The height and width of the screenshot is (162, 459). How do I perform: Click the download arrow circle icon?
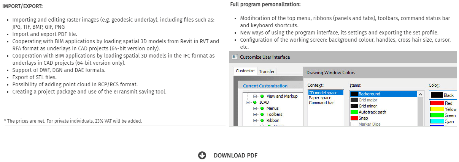coord(202,155)
